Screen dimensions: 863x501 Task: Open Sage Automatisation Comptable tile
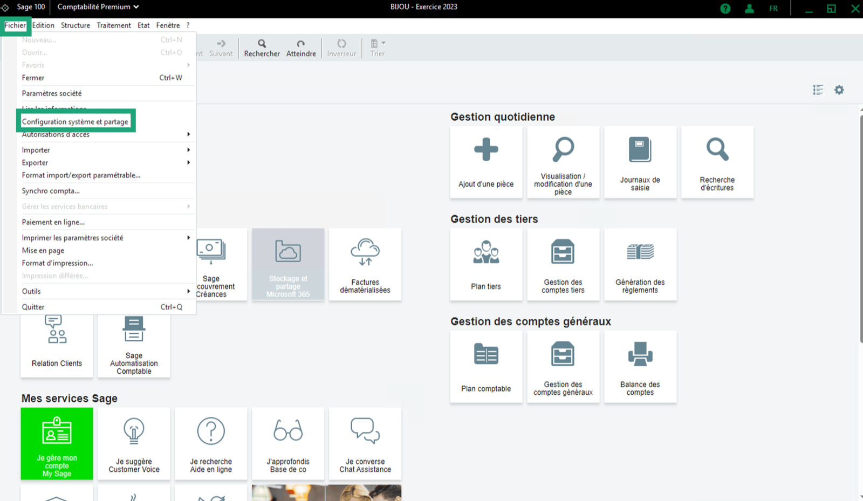tap(134, 345)
